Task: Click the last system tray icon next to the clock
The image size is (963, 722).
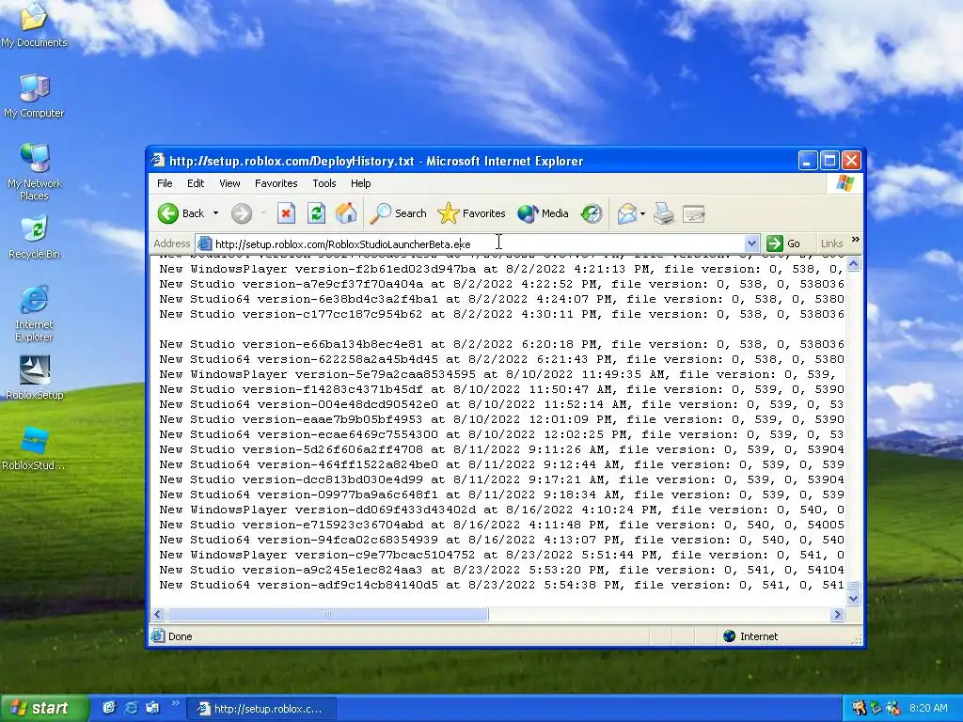Action: pos(893,709)
